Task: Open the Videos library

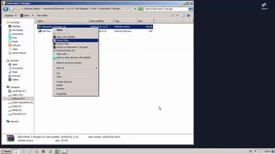Action: pos(15,80)
